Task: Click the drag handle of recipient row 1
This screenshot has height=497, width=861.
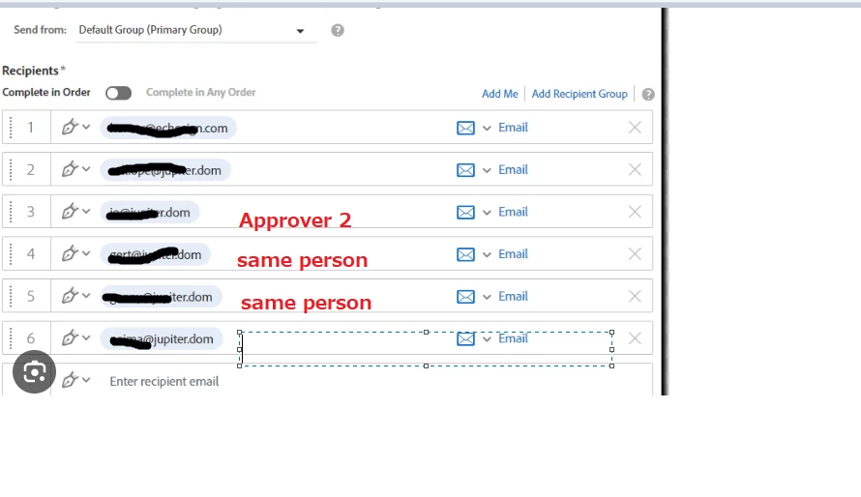Action: [x=11, y=128]
